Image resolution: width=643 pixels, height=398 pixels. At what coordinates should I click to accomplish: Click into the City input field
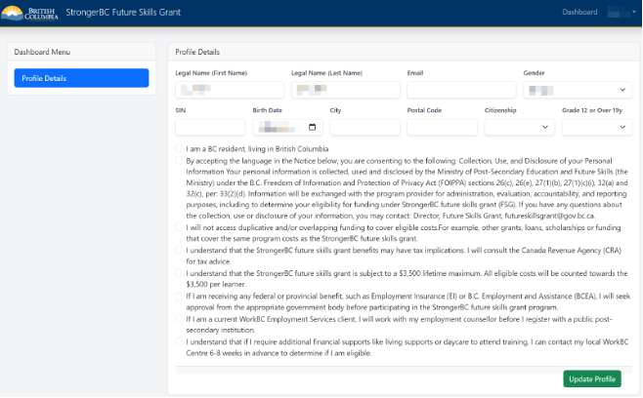(x=364, y=127)
